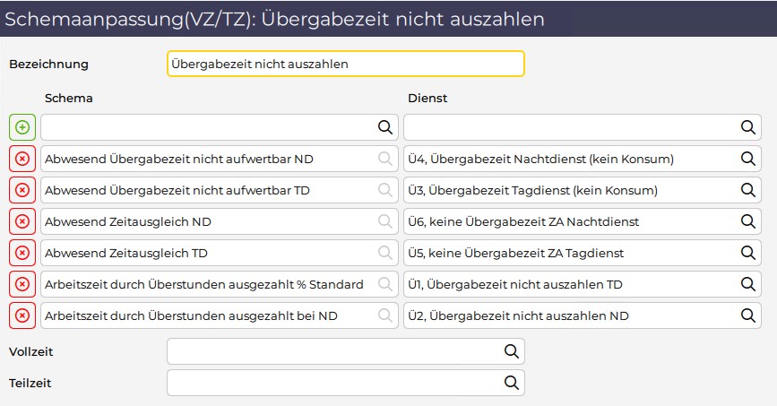777x406 pixels.
Task: Open search in the empty Schema field
Action: pyautogui.click(x=385, y=127)
